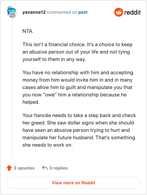Image resolution: width=147 pixels, height=195 pixels.
Task: Click the vertical comment thread line
Action: pos(12,88)
